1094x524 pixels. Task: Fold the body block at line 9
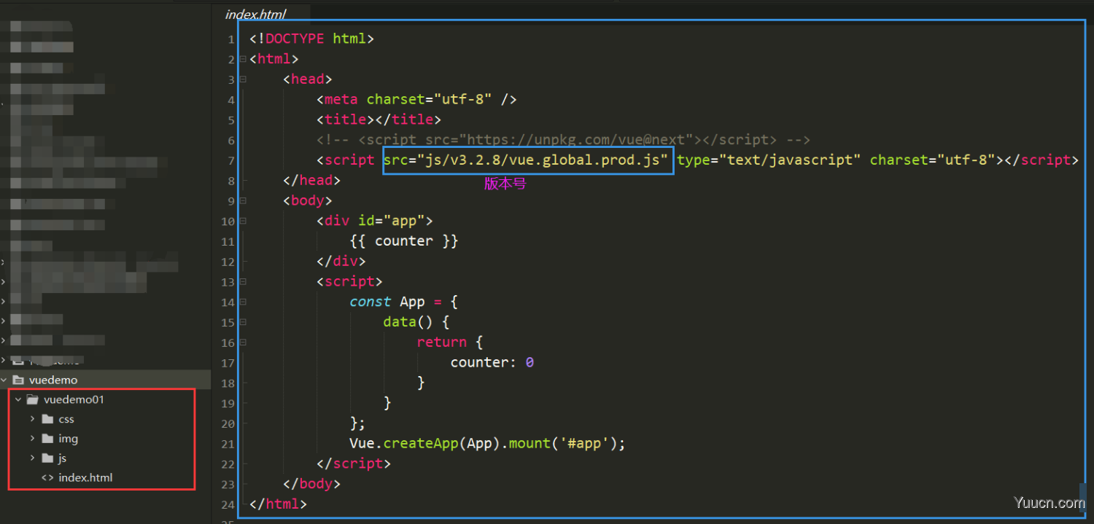[x=243, y=200]
